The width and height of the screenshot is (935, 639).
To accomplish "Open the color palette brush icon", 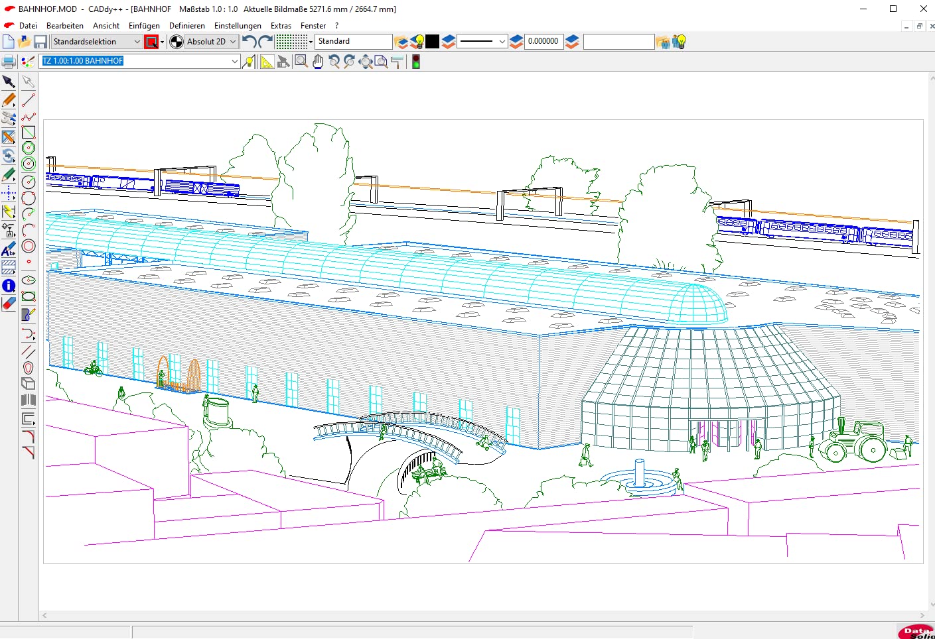I will coord(27,62).
